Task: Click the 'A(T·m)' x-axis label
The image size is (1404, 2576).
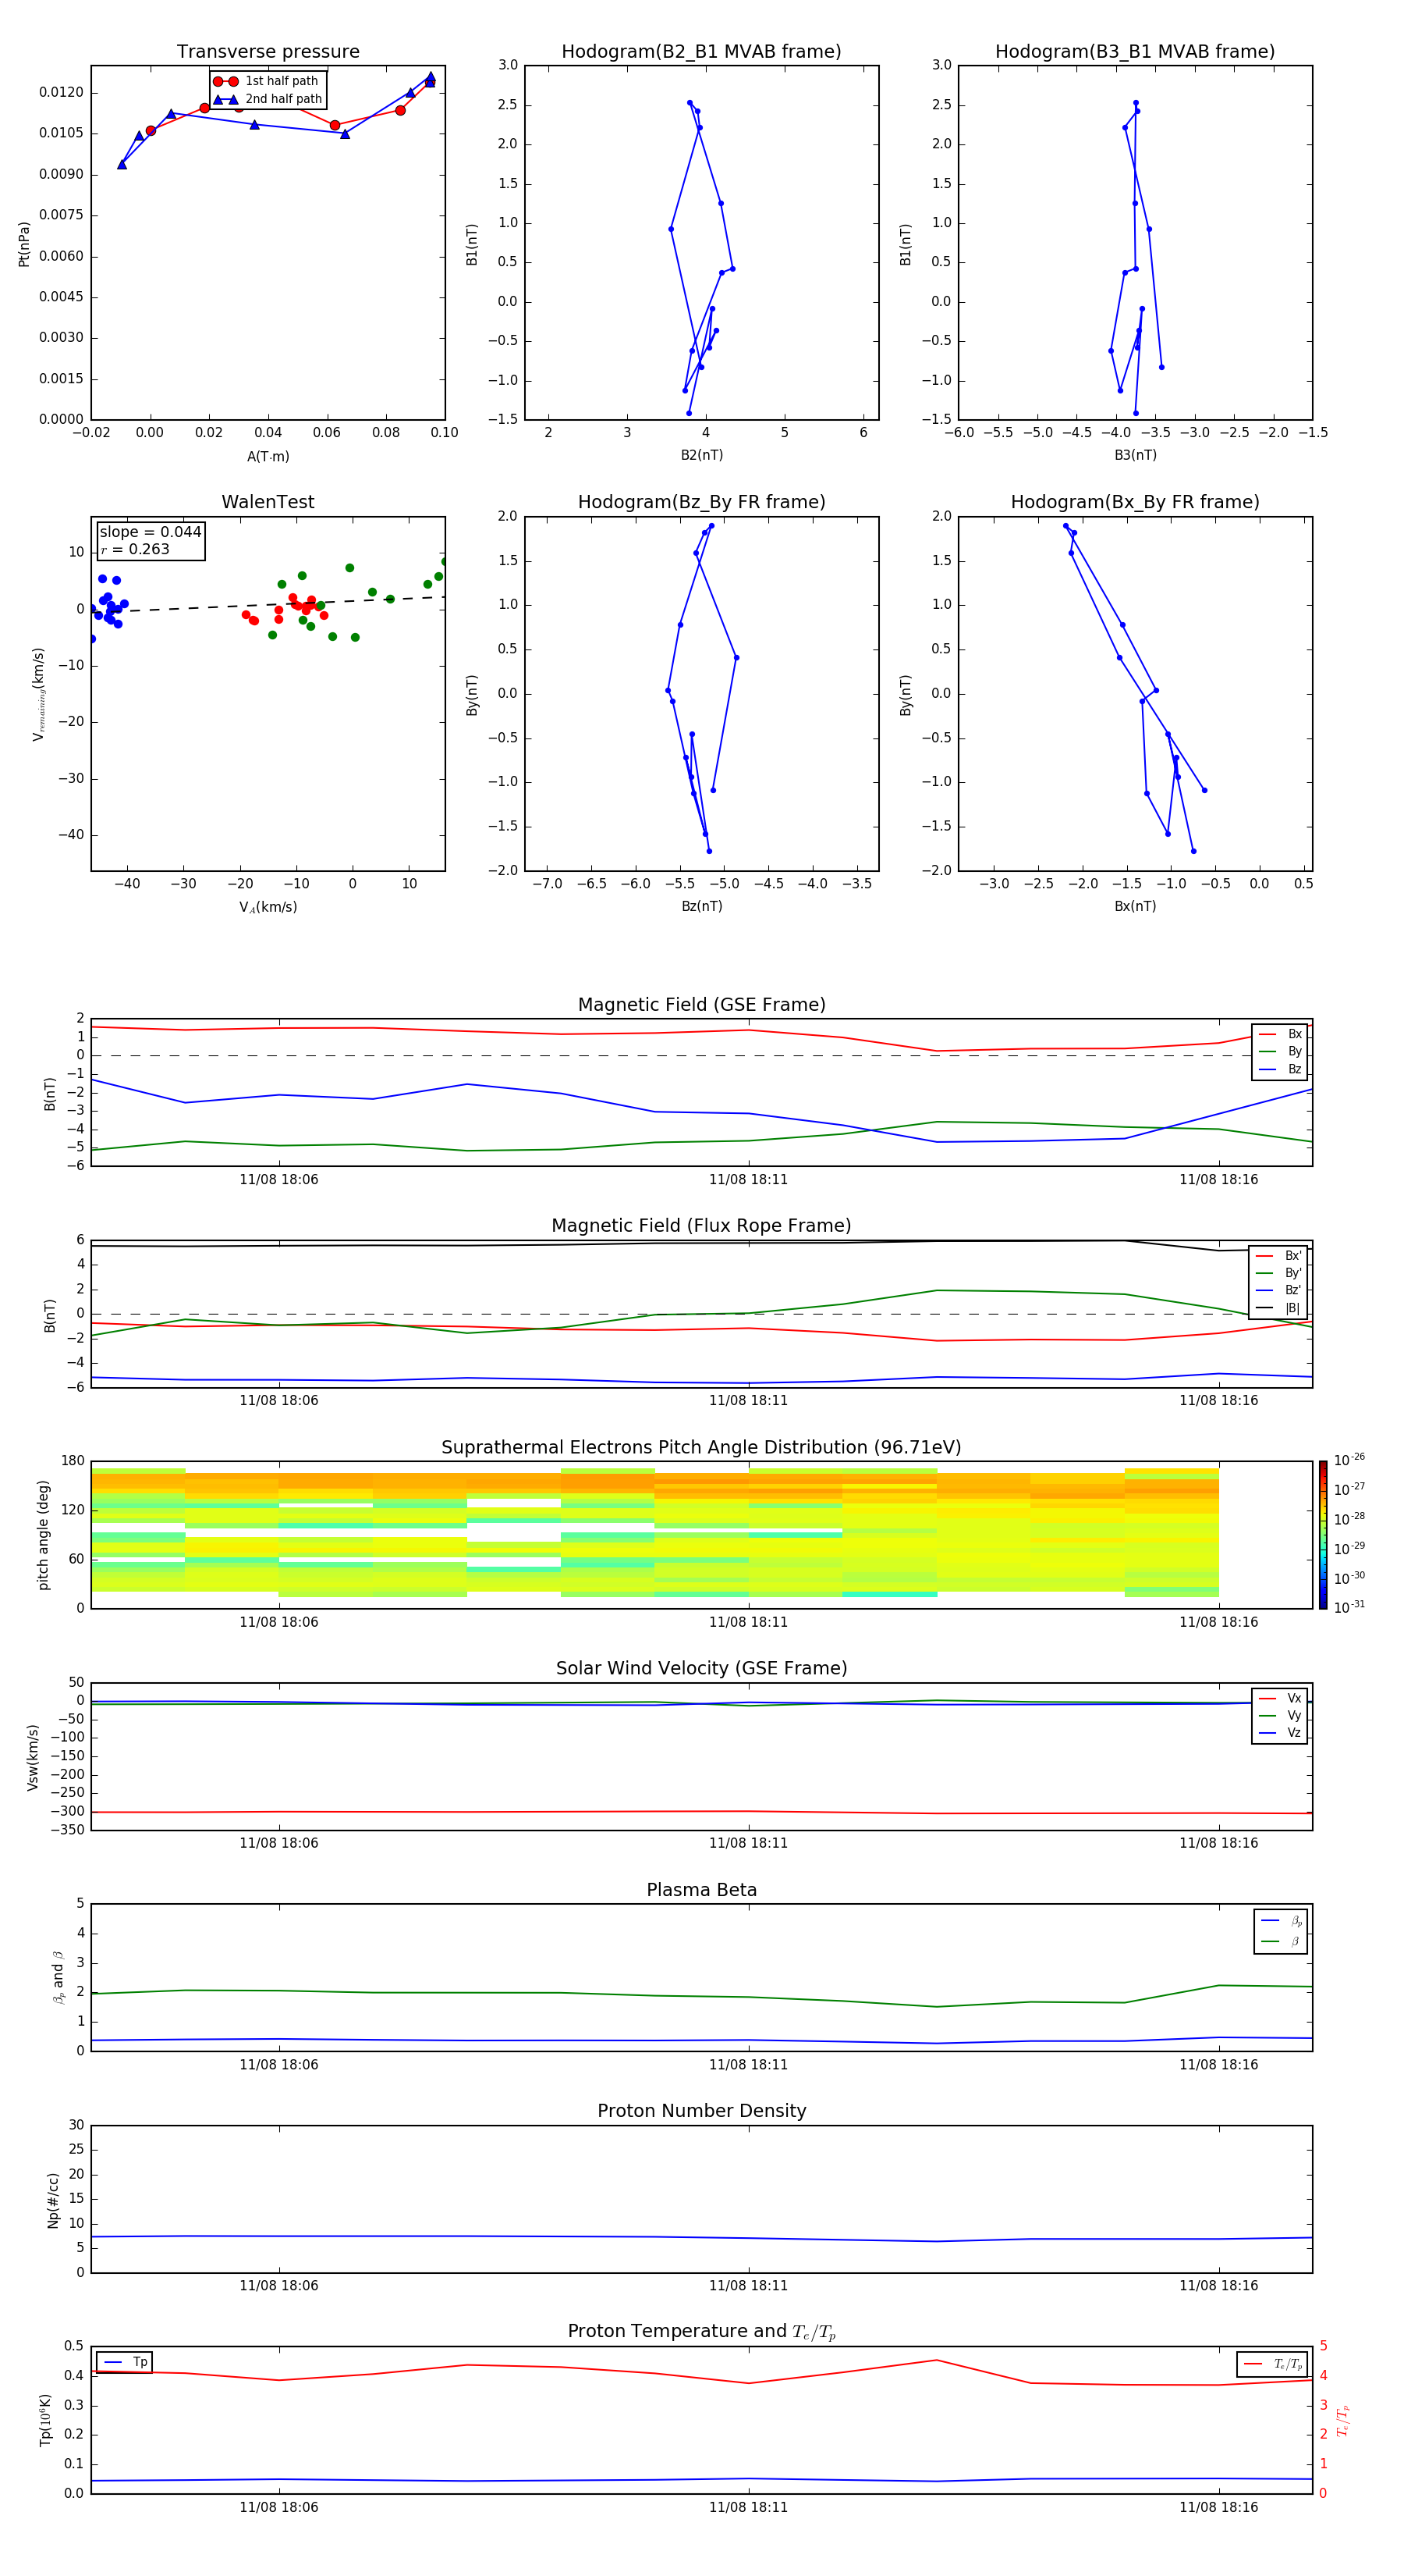Action: [x=268, y=456]
